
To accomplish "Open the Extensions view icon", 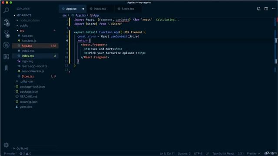I will click(6, 57).
